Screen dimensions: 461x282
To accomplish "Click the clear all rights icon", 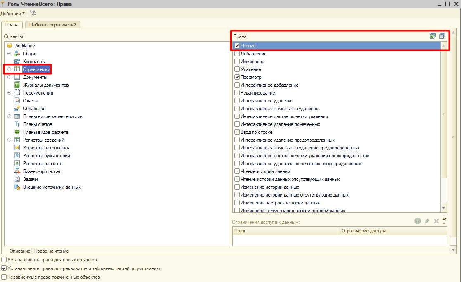I will tap(442, 36).
